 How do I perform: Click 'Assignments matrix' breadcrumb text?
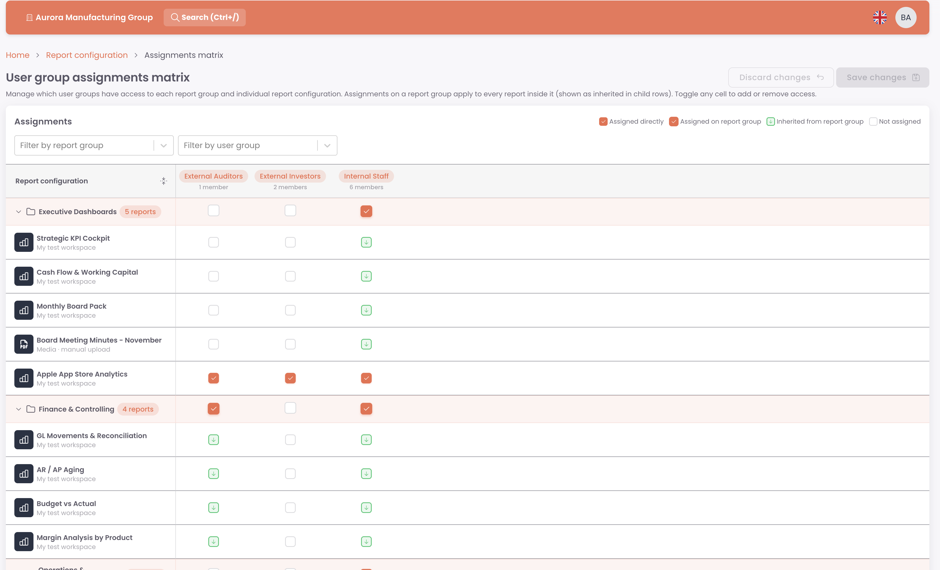pos(184,55)
